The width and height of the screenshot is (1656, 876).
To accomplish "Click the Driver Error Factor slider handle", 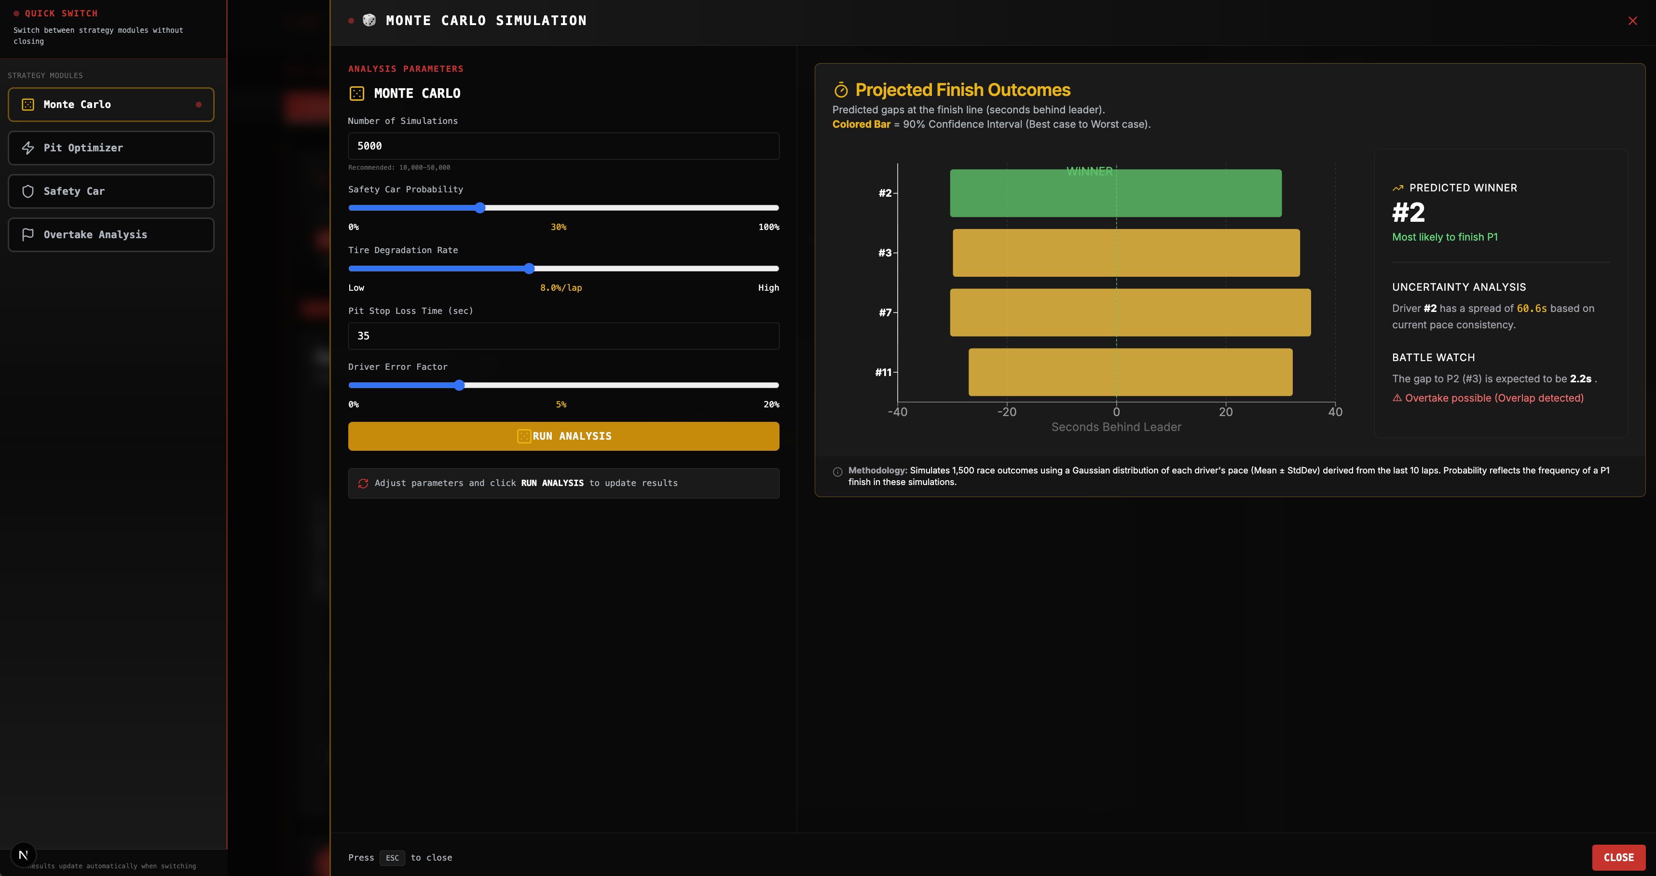I will (x=459, y=385).
